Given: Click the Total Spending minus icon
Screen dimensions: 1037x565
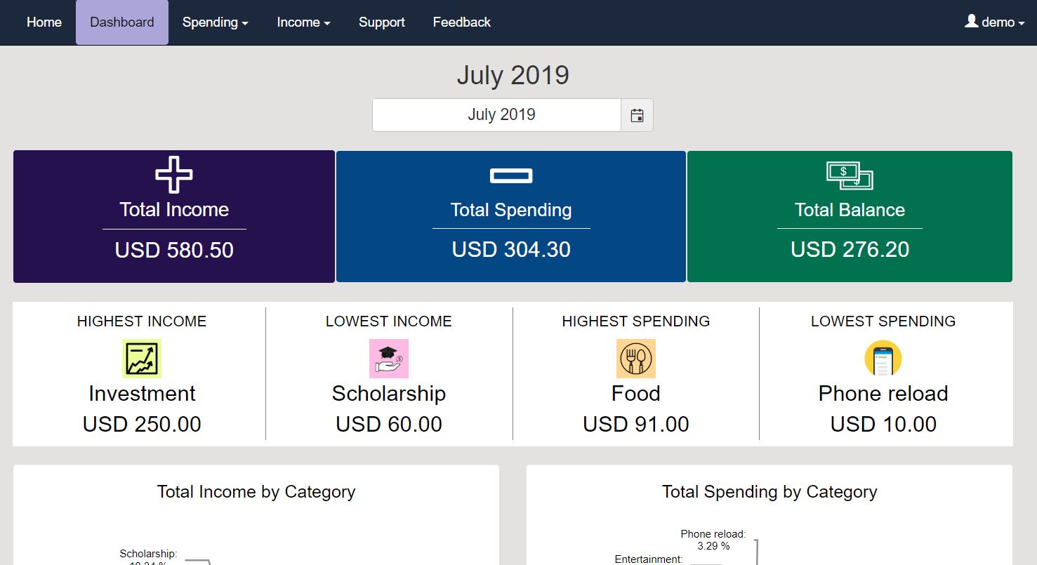Looking at the screenshot, I should (511, 175).
